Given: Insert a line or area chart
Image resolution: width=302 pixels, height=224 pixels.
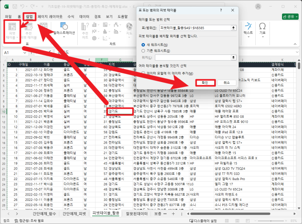Looking at the screenshot, I should [94, 31].
